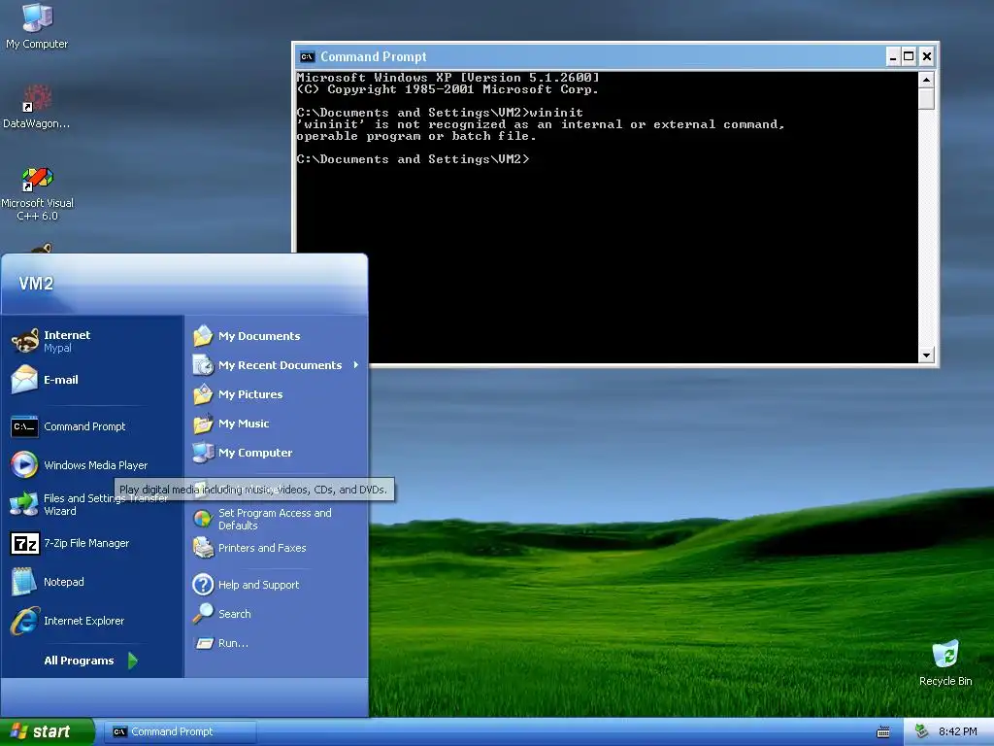Click the Command Prompt title bar icon
This screenshot has height=746, width=994.
[307, 56]
